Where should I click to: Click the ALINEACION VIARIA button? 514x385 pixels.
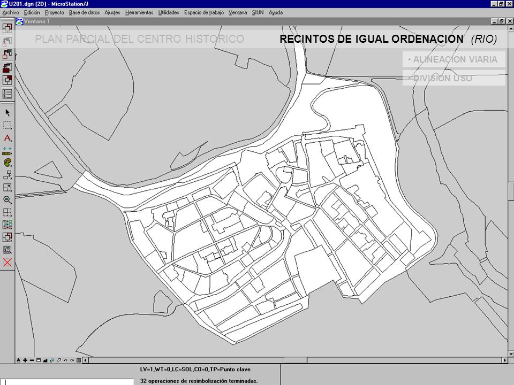coord(453,59)
